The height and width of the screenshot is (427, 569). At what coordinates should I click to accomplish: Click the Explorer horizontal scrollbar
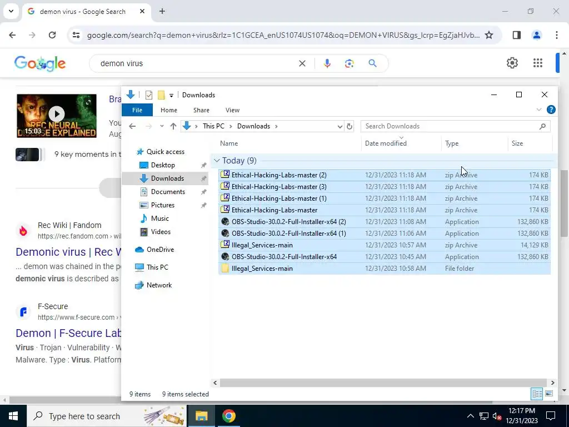[383, 383]
